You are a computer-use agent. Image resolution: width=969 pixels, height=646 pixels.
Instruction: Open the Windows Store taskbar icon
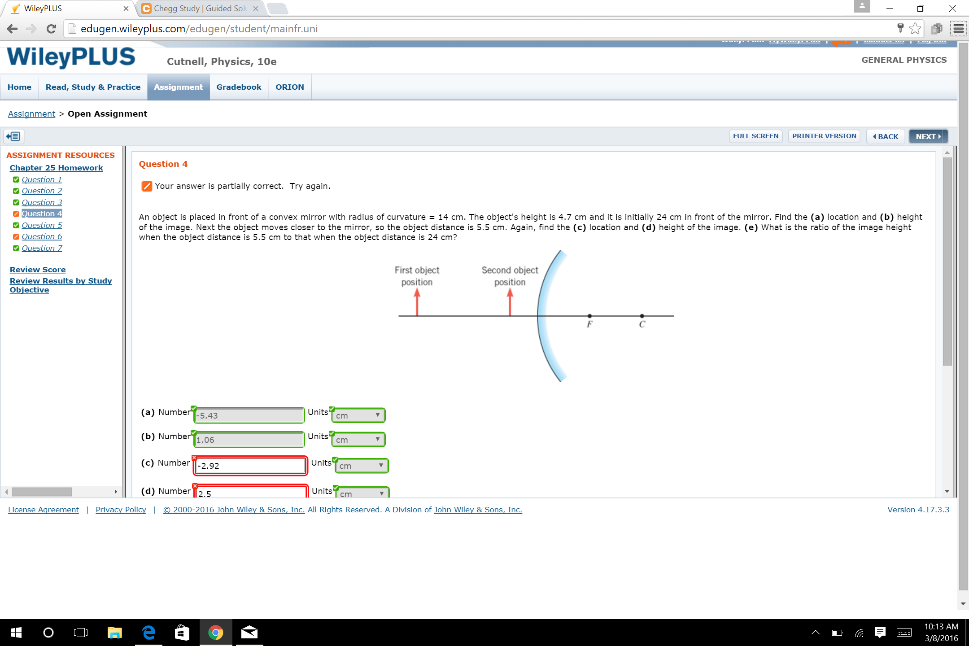point(182,633)
